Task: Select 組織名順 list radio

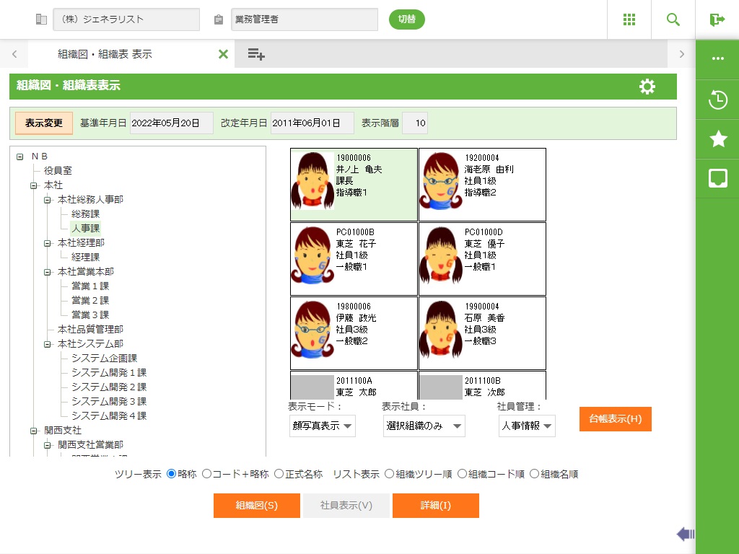Action: pyautogui.click(x=535, y=474)
